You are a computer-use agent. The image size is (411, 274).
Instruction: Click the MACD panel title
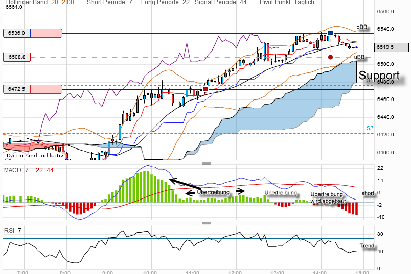click(x=13, y=170)
